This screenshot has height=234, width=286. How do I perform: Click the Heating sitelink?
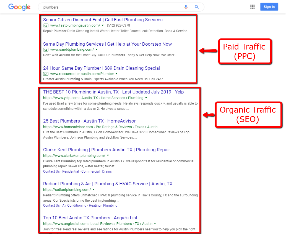point(95,206)
